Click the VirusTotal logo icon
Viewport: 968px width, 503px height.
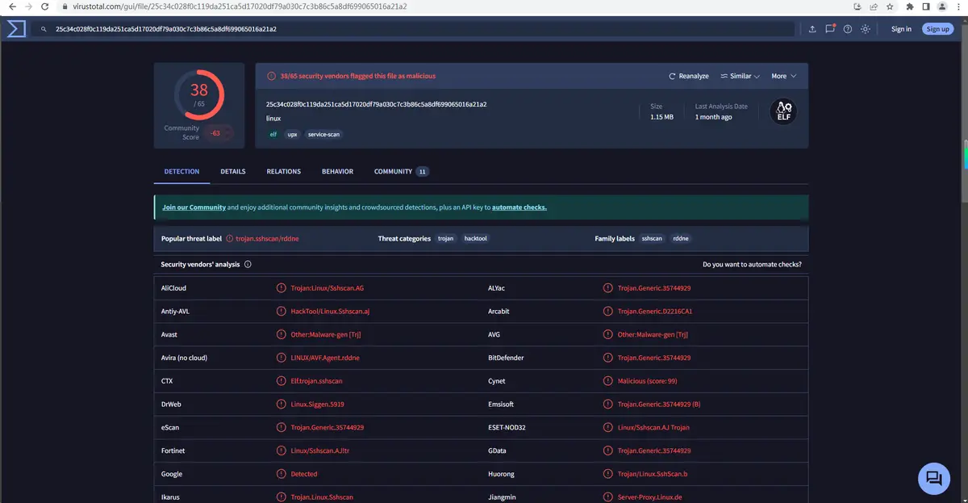coord(16,29)
